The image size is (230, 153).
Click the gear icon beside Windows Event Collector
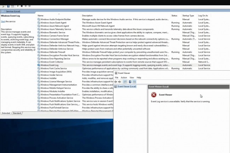pyautogui.click(x=39, y=62)
